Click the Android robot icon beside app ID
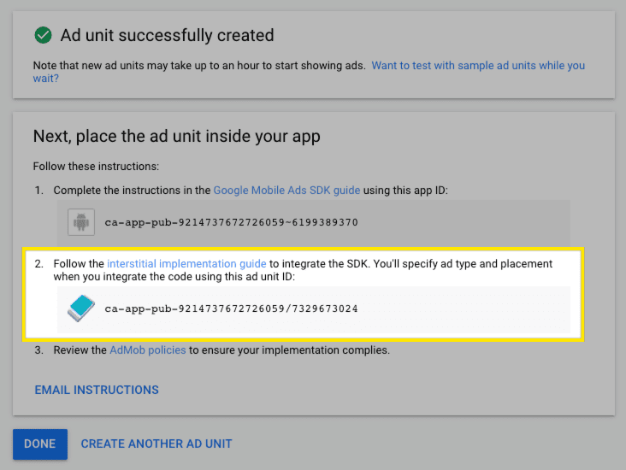Image resolution: width=626 pixels, height=470 pixels. [x=81, y=223]
